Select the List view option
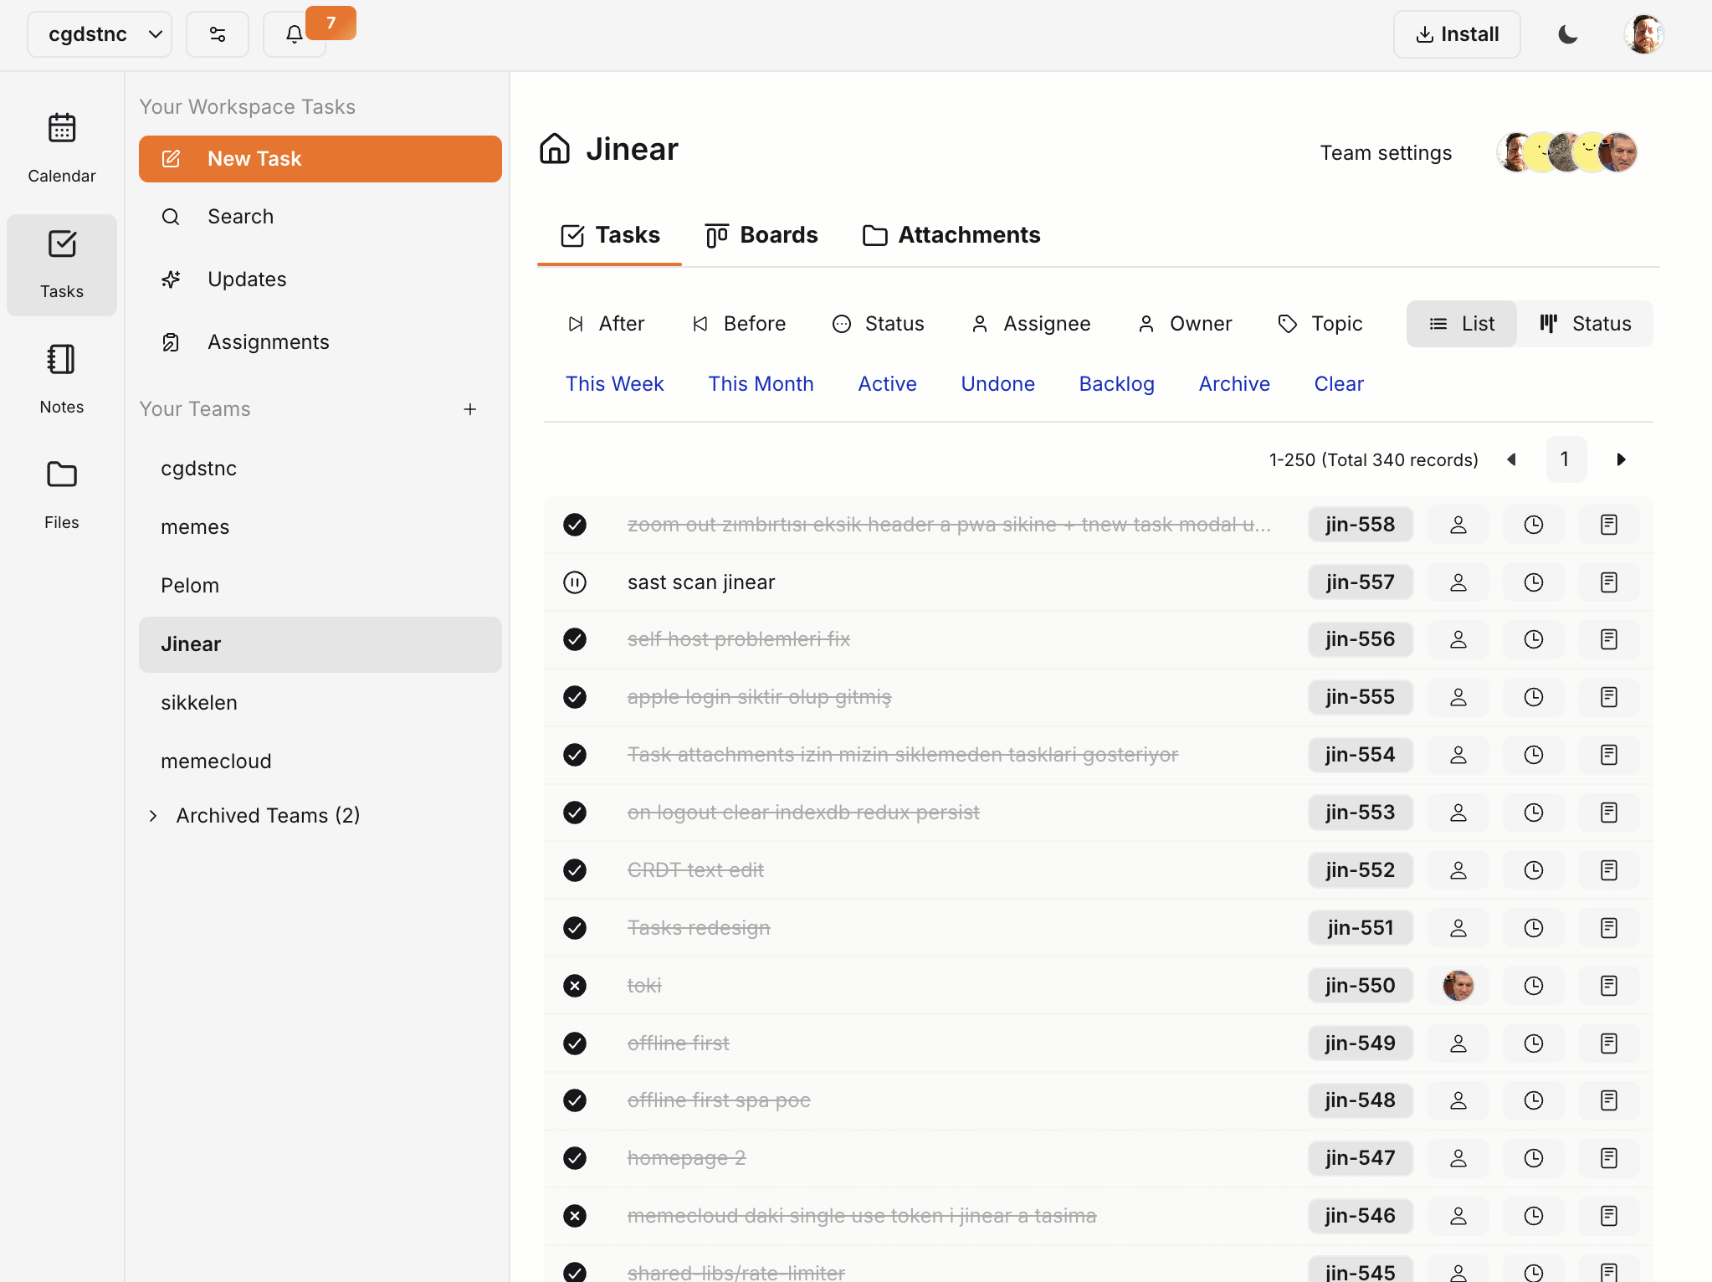This screenshot has width=1712, height=1282. tap(1462, 324)
